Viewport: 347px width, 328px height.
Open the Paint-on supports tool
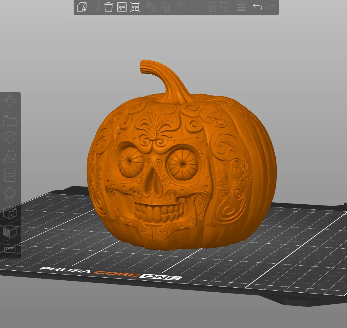10,194
